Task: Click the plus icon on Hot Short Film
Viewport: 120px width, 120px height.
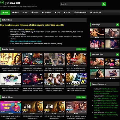Action: coord(117,55)
